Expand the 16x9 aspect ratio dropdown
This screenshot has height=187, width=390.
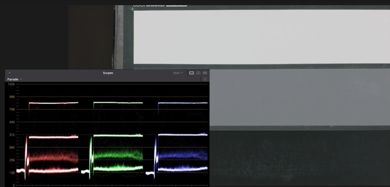click(177, 73)
